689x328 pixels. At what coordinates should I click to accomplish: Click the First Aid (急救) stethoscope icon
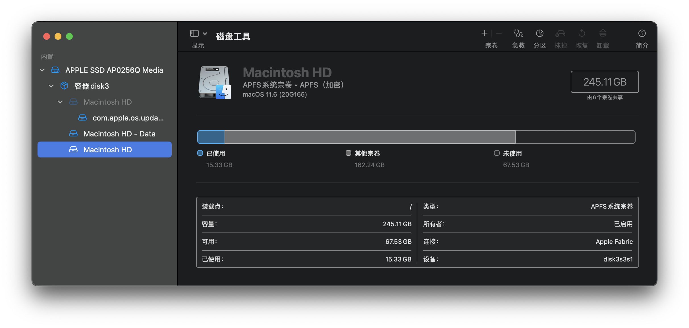click(518, 34)
